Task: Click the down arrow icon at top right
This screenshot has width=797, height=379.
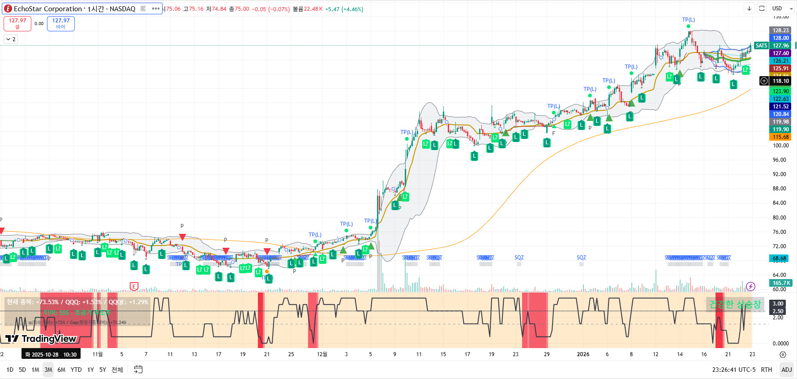Action: (749, 9)
